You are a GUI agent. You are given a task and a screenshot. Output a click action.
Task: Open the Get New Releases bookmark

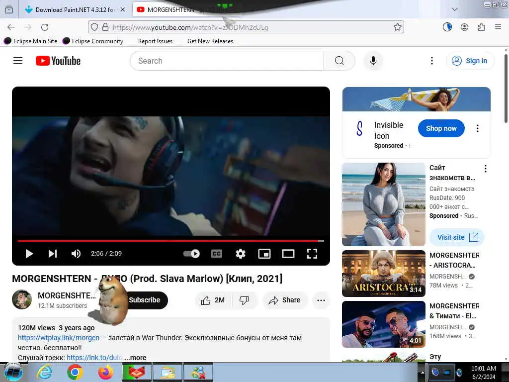210,41
